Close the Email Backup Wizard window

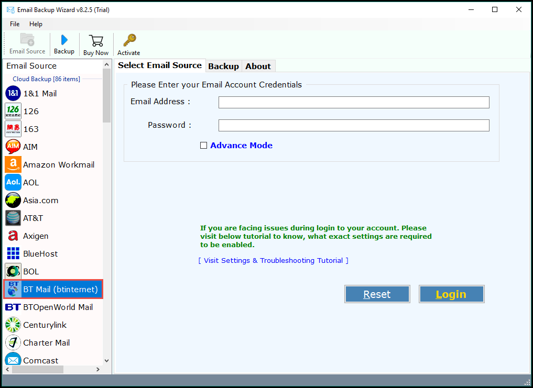coord(519,9)
